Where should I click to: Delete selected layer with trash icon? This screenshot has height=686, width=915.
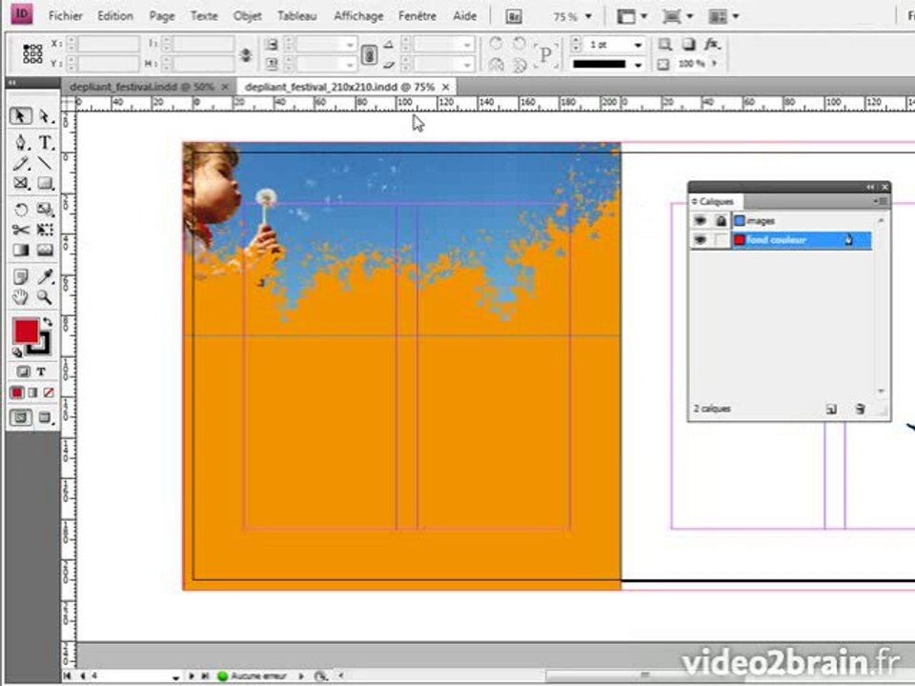860,409
